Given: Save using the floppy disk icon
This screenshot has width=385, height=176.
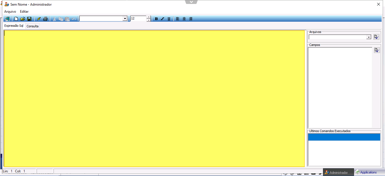Looking at the screenshot, I should (29, 19).
